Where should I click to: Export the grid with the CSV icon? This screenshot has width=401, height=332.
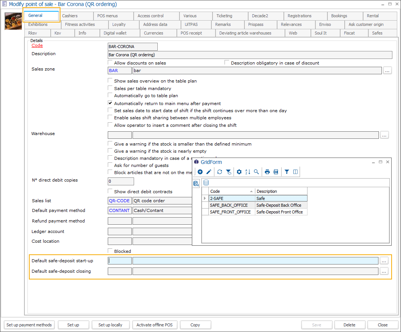pyautogui.click(x=276, y=172)
